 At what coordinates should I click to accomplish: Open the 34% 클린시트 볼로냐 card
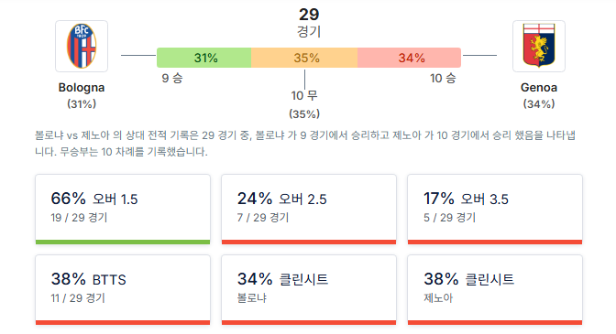pyautogui.click(x=309, y=290)
